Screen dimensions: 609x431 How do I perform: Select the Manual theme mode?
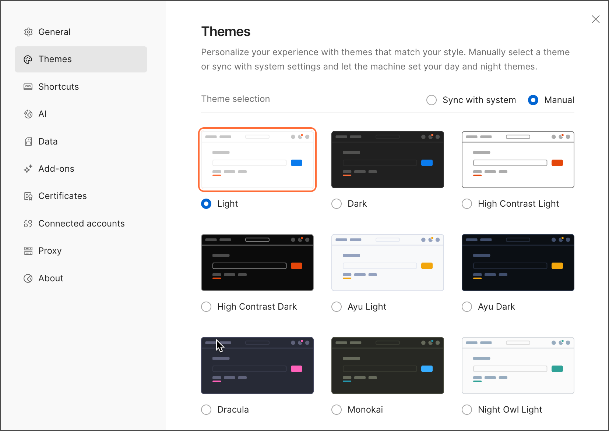coord(533,100)
